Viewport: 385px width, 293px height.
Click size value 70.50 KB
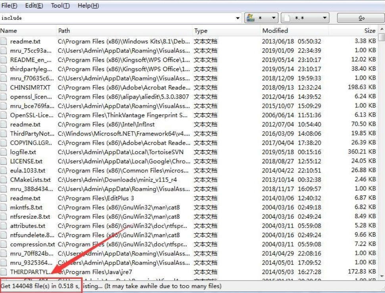(364, 124)
